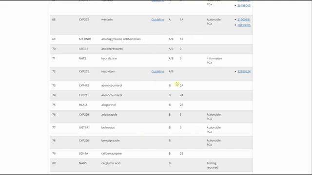Click the 'belinostat' drug cell
Image resolution: width=312 pixels, height=175 pixels.
[x=108, y=127]
